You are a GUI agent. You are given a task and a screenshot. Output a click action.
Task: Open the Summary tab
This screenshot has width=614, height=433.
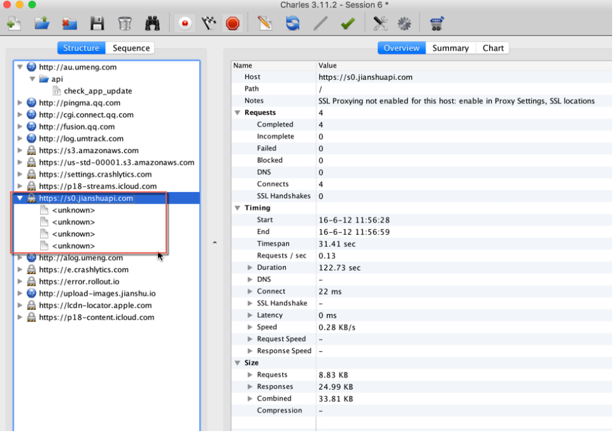click(x=450, y=48)
